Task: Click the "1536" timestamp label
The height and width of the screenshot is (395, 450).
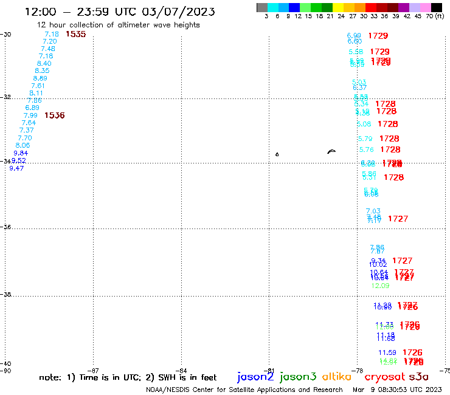Action: pos(55,115)
